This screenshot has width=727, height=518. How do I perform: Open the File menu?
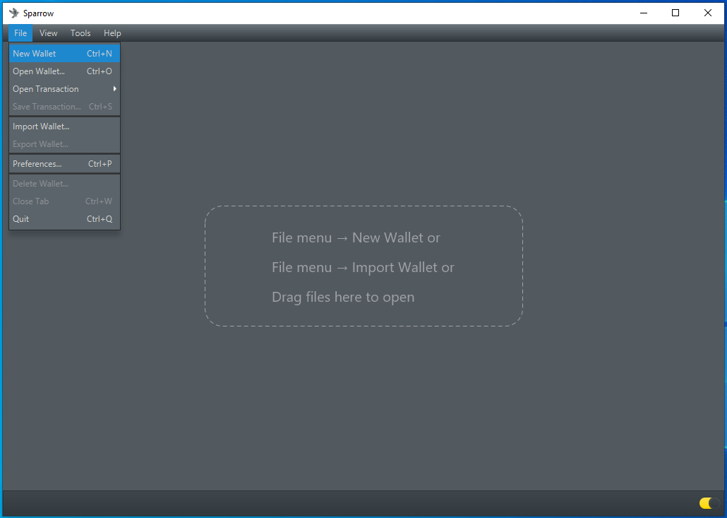pos(20,33)
